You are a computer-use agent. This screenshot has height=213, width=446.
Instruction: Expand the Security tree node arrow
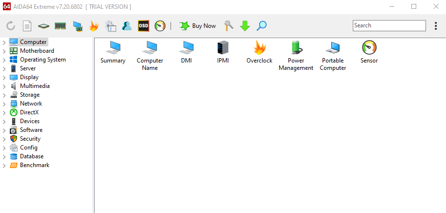(4, 140)
